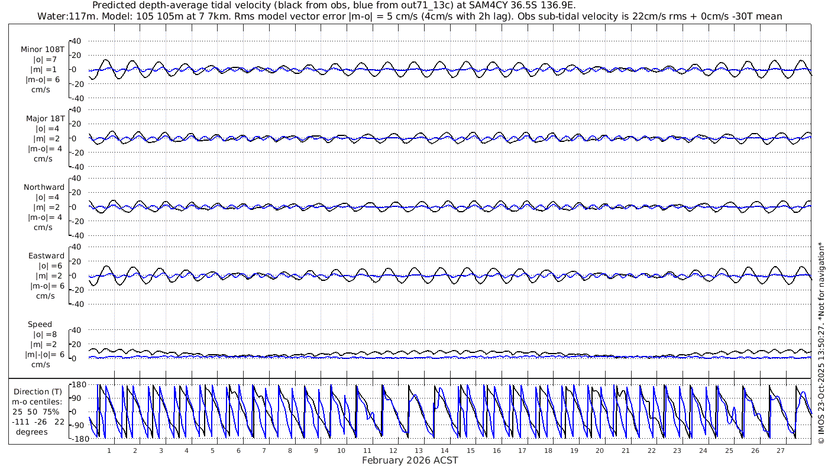Click the 'Speed' panel label
This screenshot has height=473, width=828.
point(40,324)
